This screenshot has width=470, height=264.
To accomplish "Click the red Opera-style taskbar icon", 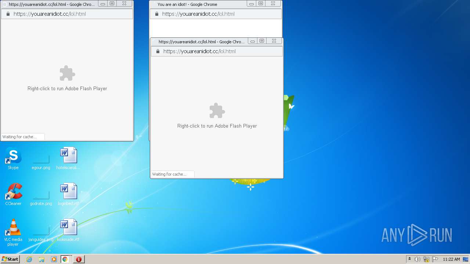I will (x=79, y=259).
